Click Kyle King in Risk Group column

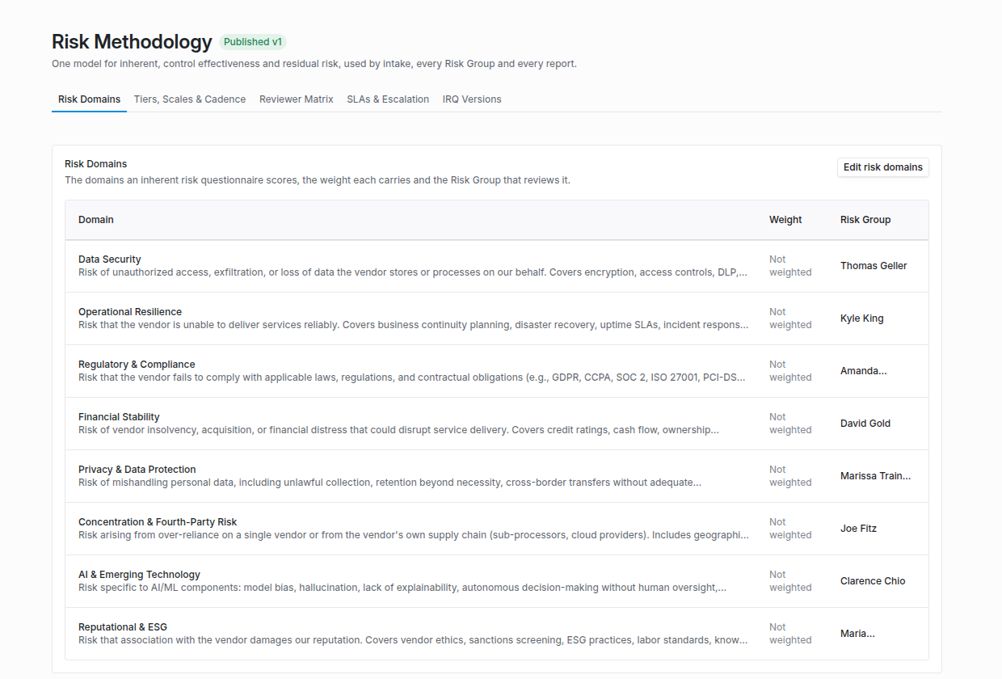pyautogui.click(x=862, y=318)
